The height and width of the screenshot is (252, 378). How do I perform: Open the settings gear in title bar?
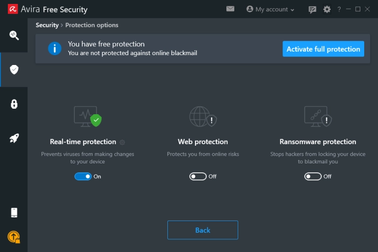point(327,9)
